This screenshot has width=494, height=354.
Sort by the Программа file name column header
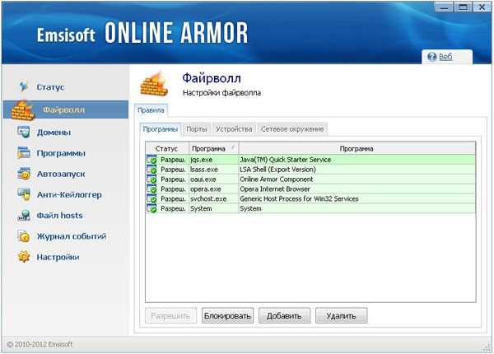tap(213, 149)
